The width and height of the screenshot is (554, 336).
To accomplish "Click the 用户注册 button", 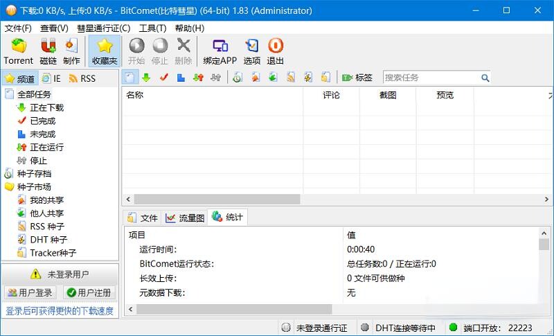I will click(89, 293).
